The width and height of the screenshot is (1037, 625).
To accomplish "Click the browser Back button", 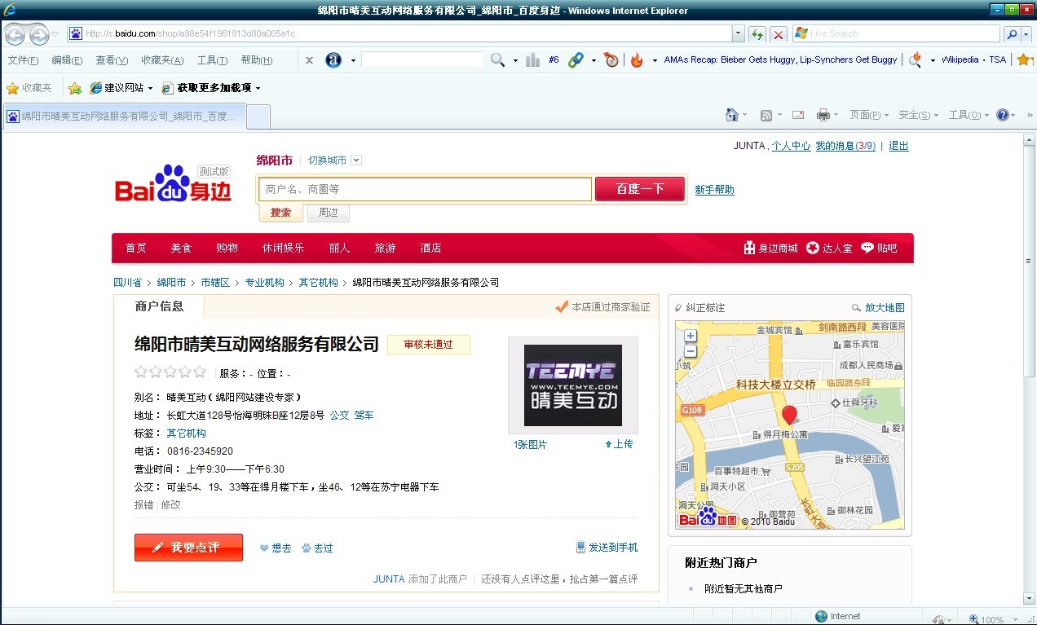I will (15, 34).
